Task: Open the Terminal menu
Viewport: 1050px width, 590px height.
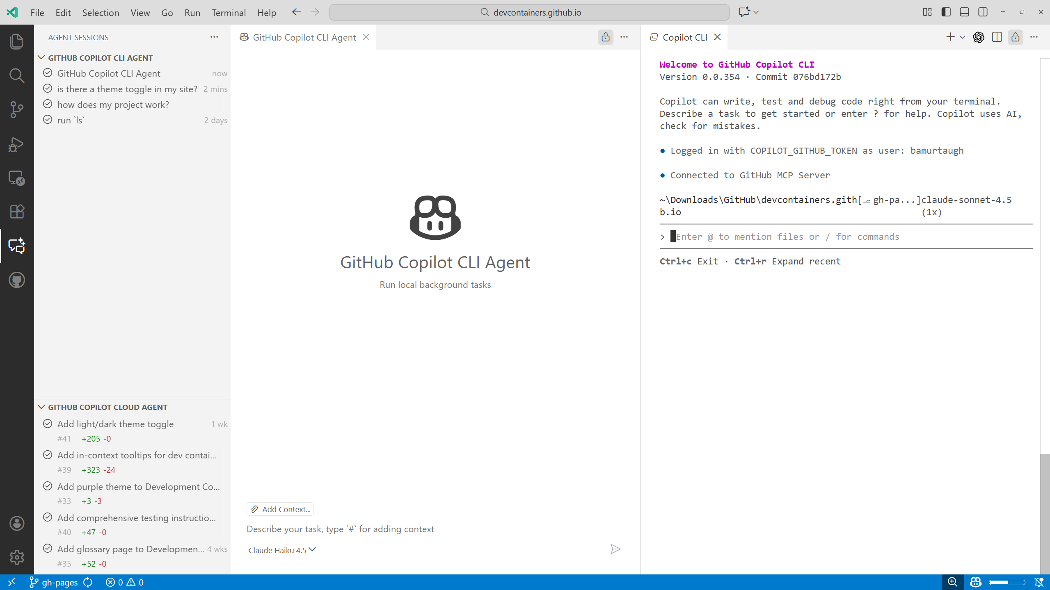Action: click(229, 12)
